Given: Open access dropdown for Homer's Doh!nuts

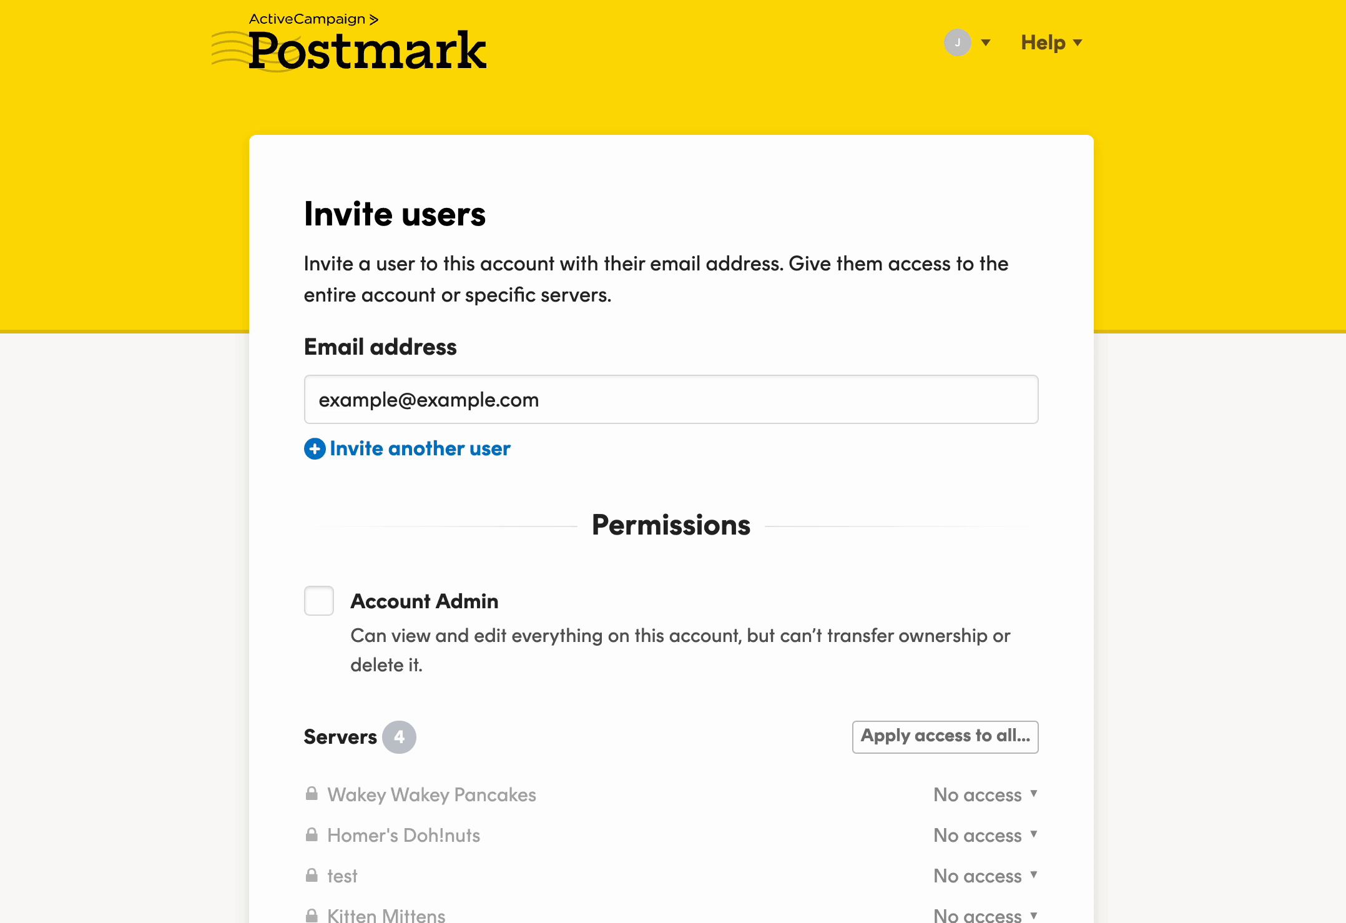Looking at the screenshot, I should pyautogui.click(x=985, y=835).
